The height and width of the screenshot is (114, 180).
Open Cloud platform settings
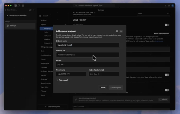click(x=46, y=55)
